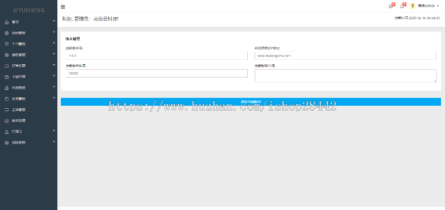The height and width of the screenshot is (210, 445).
Task: Click the 当前版本号 field label
Action: (74, 48)
